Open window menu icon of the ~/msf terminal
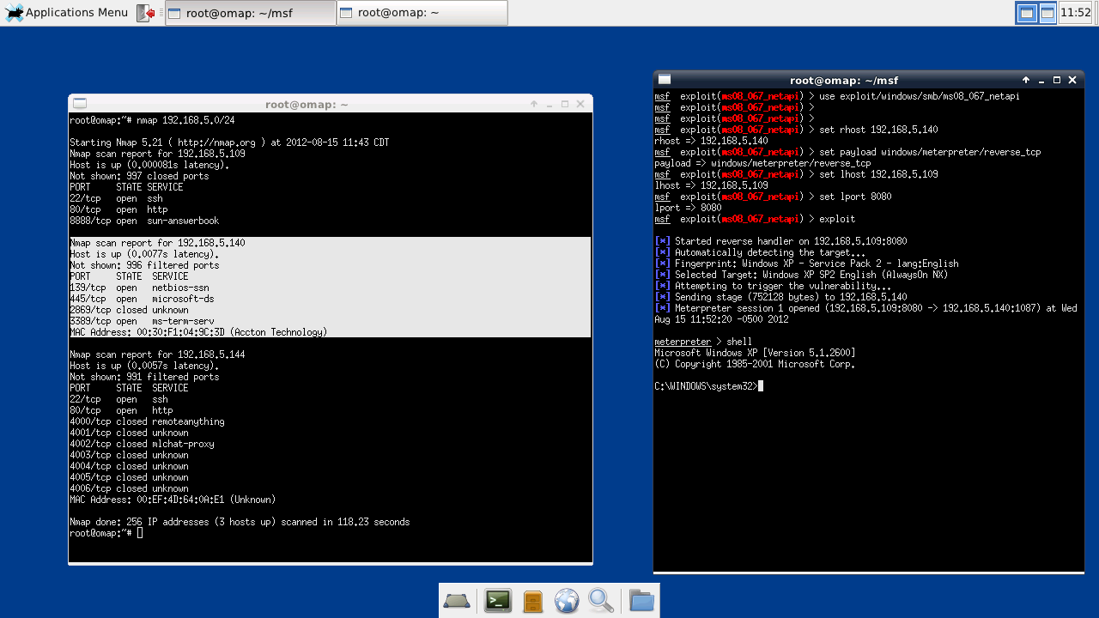The height and width of the screenshot is (618, 1099). click(x=664, y=80)
